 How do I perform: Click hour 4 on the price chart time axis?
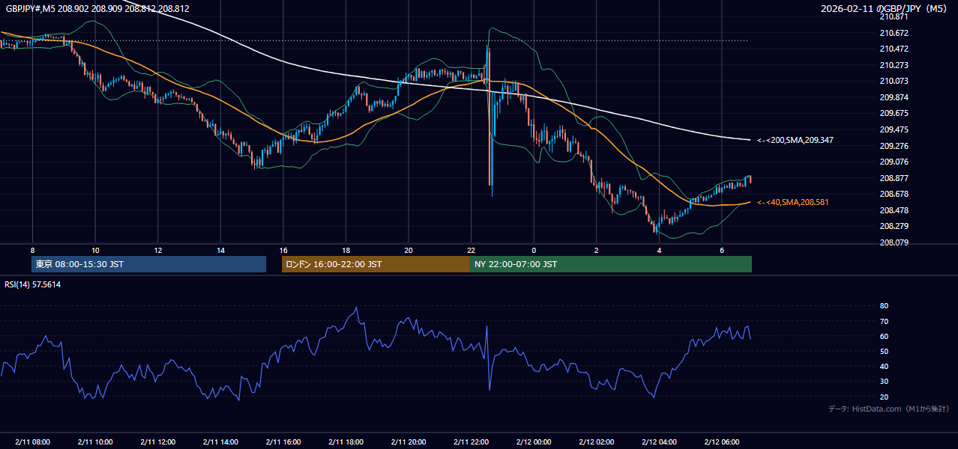659,250
